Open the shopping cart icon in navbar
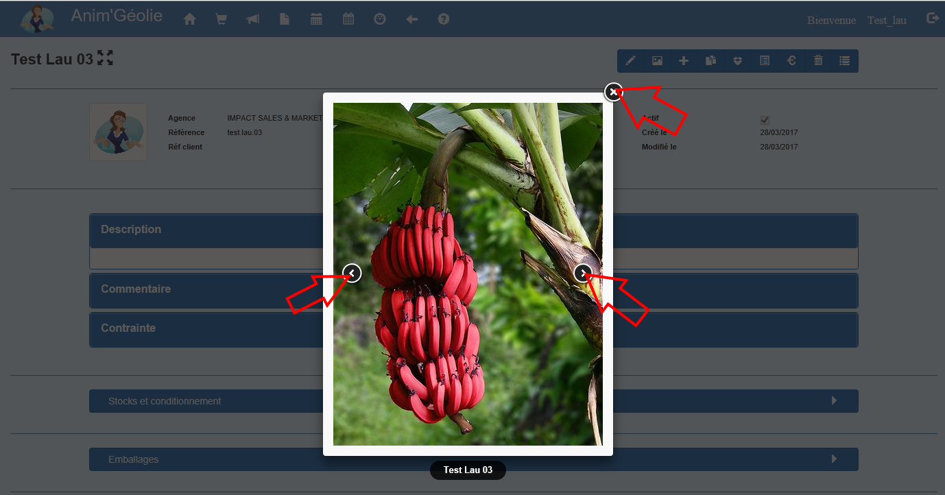The image size is (945, 495). (x=222, y=20)
